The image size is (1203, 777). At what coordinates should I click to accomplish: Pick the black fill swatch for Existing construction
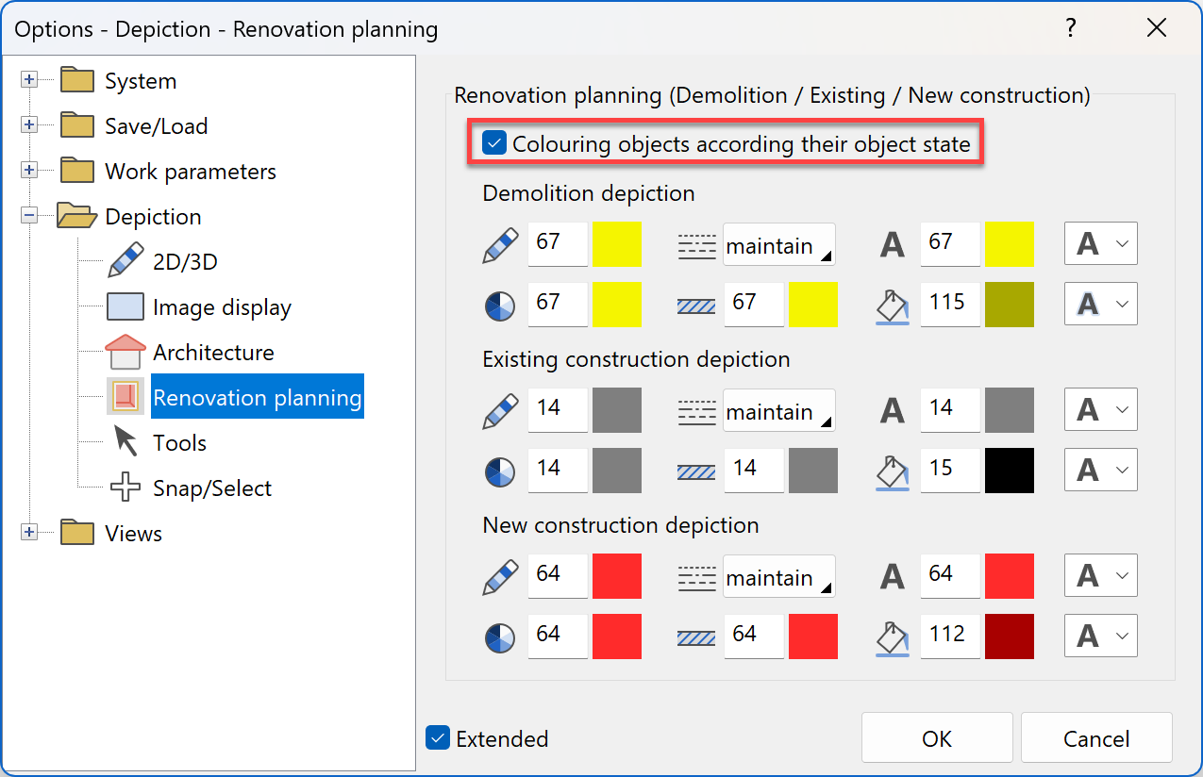[x=1009, y=470]
